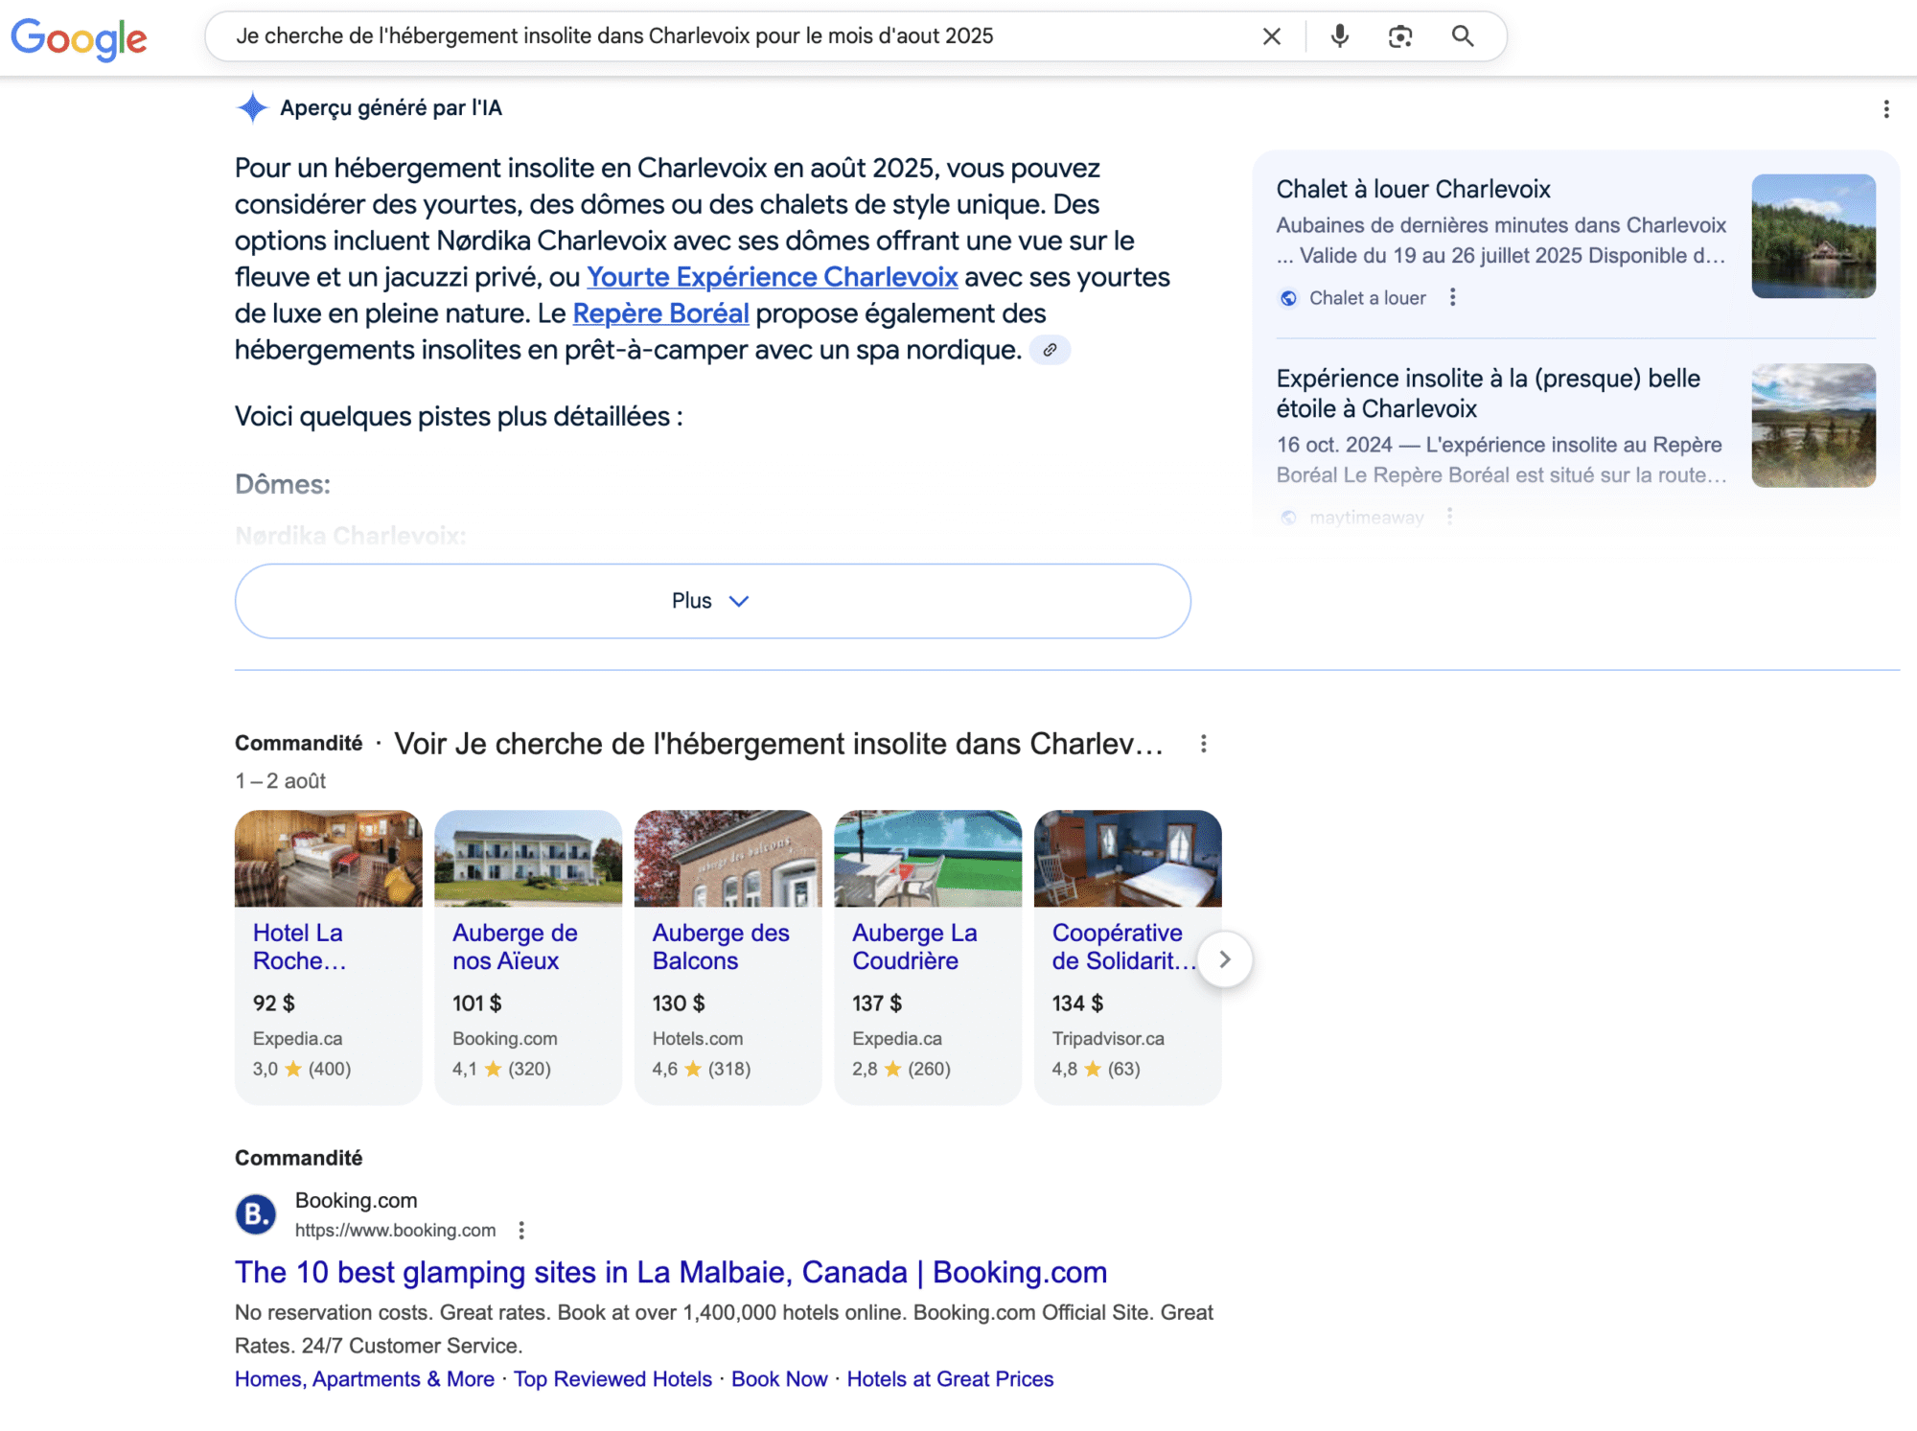1917x1431 pixels.
Task: Click the Google logo
Action: click(x=79, y=38)
